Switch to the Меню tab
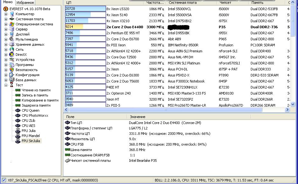Viewport: 298px width, 184px height. [8, 2]
